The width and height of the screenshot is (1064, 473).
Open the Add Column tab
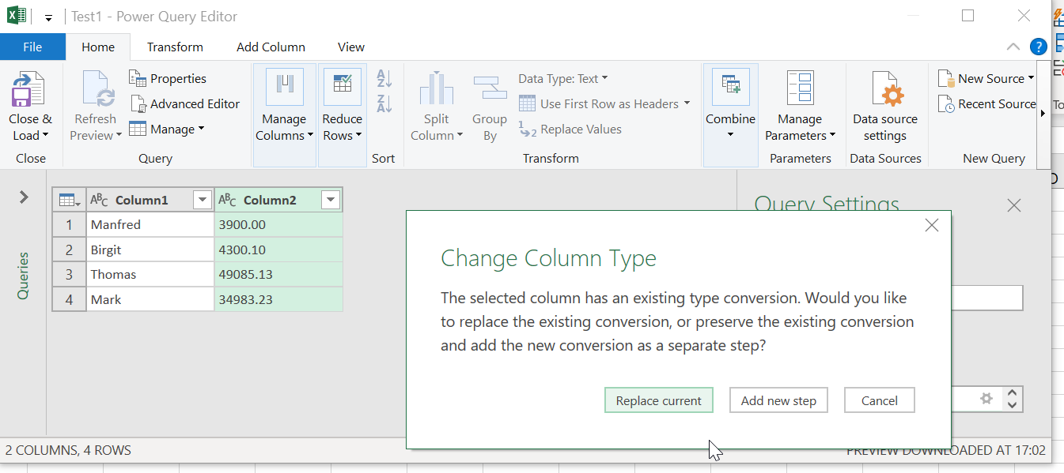coord(271,47)
